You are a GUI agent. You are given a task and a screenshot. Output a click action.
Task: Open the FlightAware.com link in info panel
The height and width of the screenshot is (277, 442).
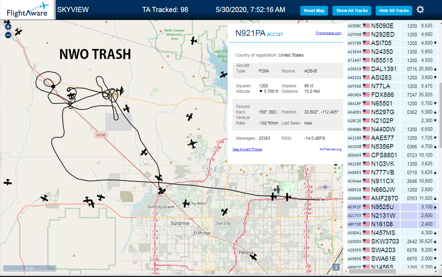tap(328, 33)
